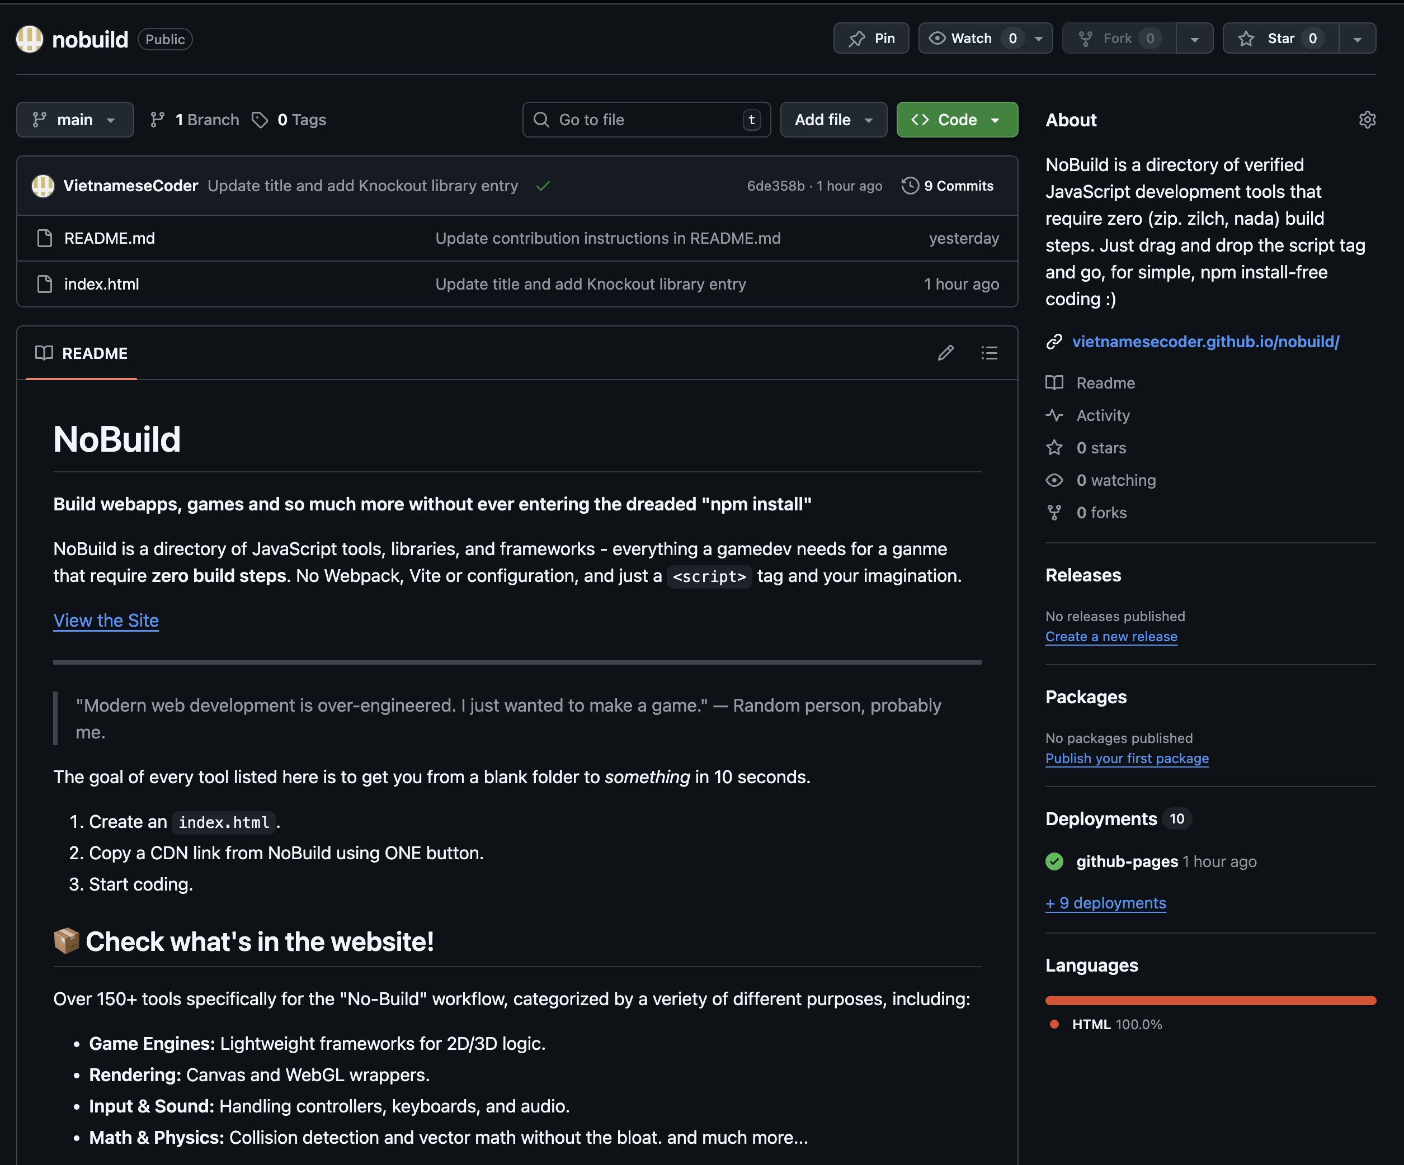Click the View the Site link
The width and height of the screenshot is (1404, 1165).
click(x=106, y=621)
